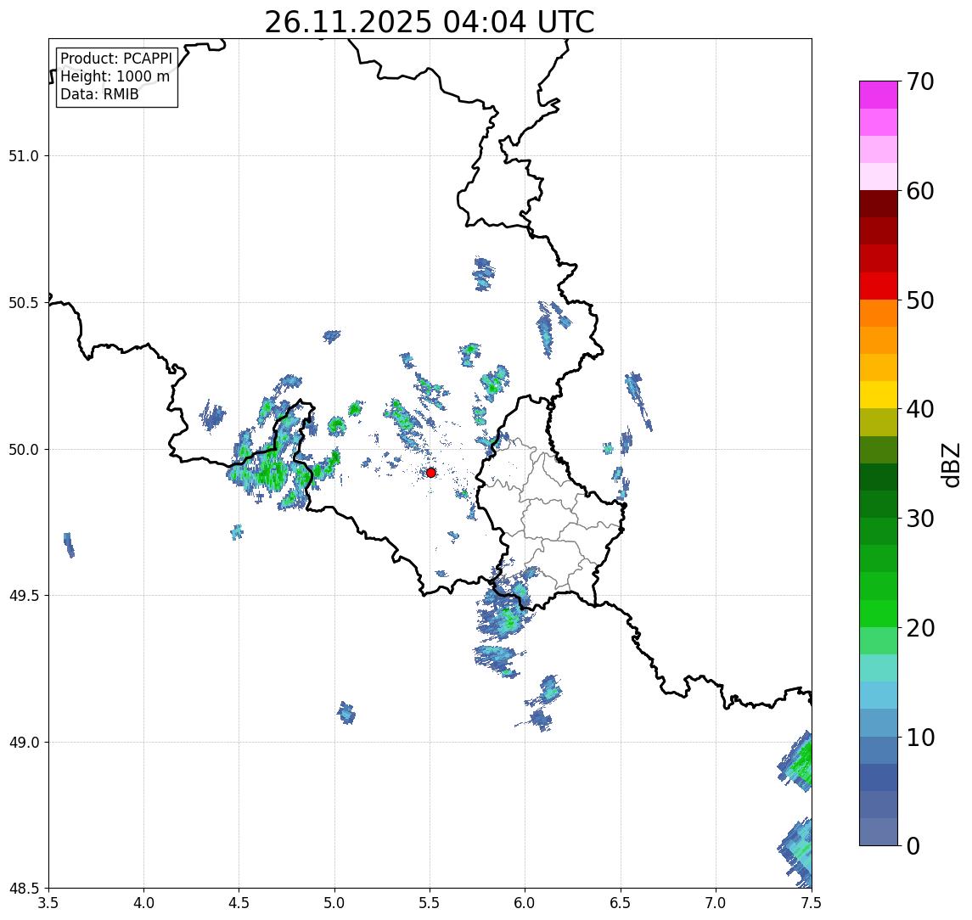The image size is (972, 920).
Task: Click the longitude axis label 7.5
Action: coord(812,903)
